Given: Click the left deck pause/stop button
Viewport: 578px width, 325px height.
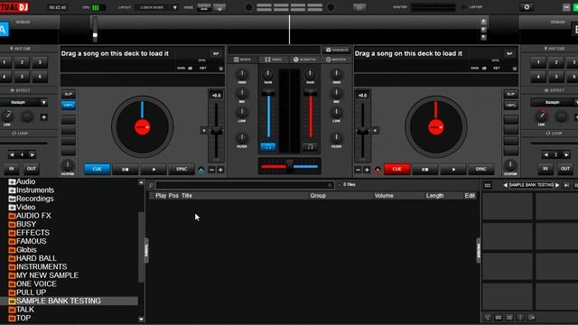Looking at the screenshot, I should pyautogui.click(x=126, y=169).
